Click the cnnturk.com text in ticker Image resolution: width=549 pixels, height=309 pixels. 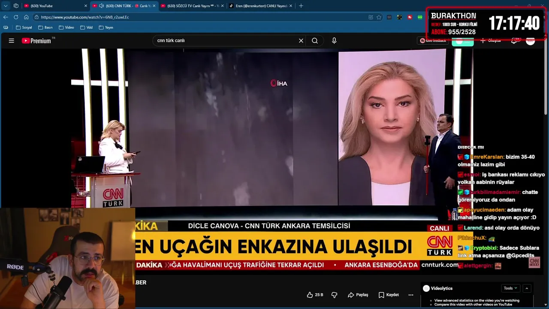(x=440, y=265)
